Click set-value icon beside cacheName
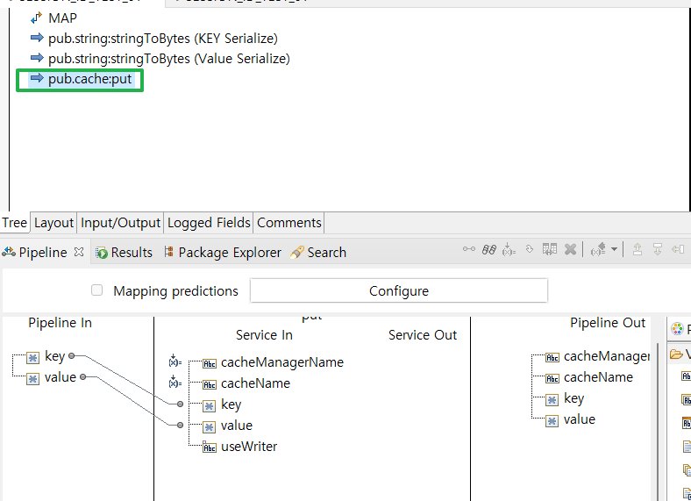The width and height of the screenshot is (691, 501). point(174,383)
